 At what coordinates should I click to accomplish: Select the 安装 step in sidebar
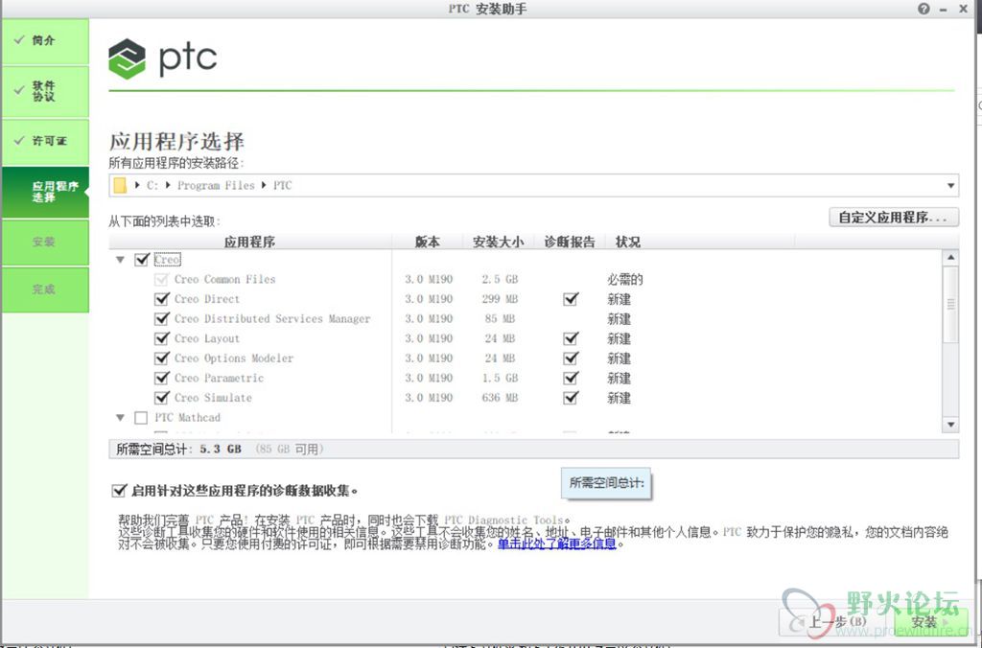tap(45, 243)
